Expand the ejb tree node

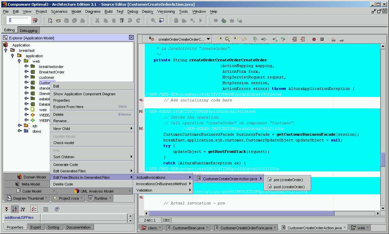point(20,126)
